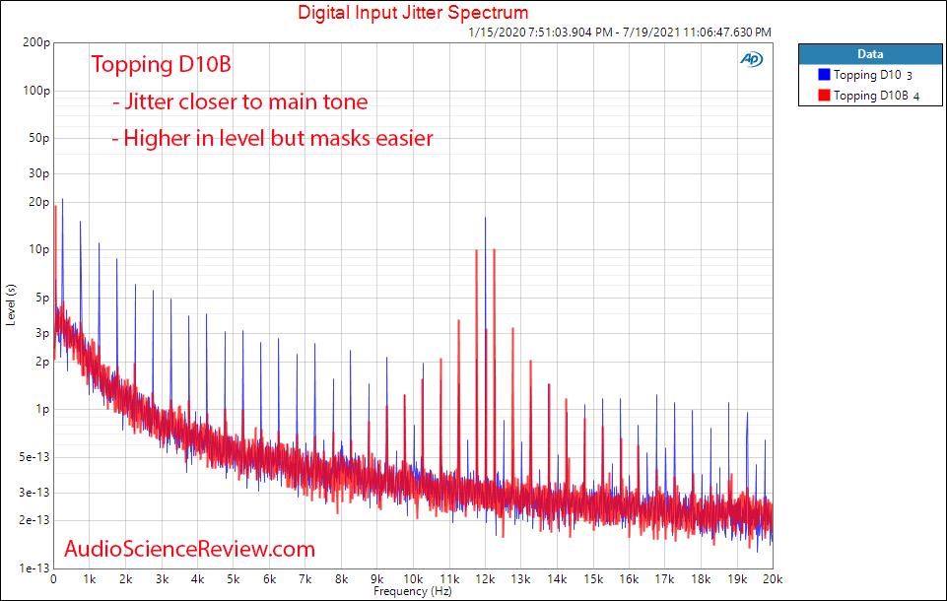Click the 30p level axis tick label

pos(39,173)
